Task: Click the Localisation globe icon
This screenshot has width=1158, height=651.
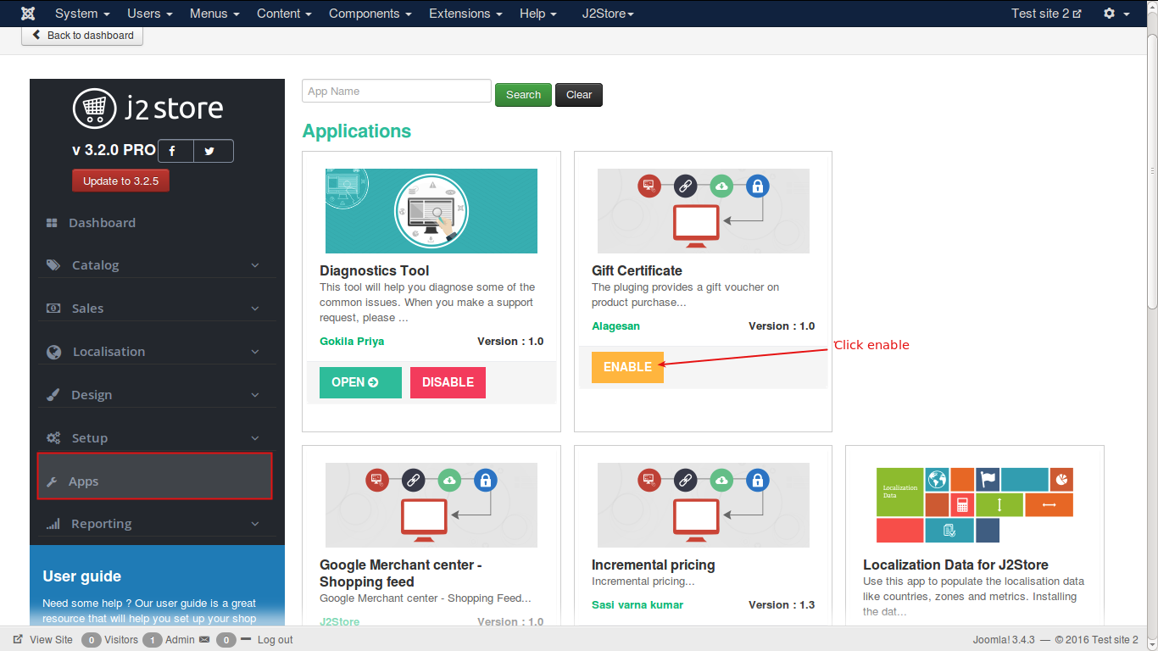Action: (x=54, y=352)
